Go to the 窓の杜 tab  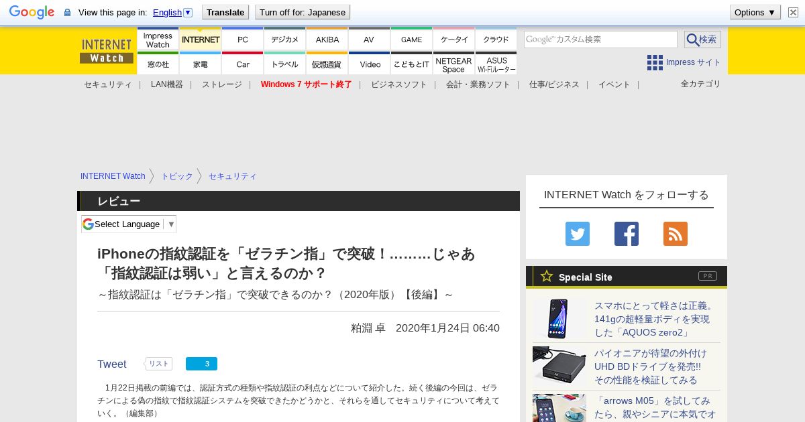coord(158,64)
